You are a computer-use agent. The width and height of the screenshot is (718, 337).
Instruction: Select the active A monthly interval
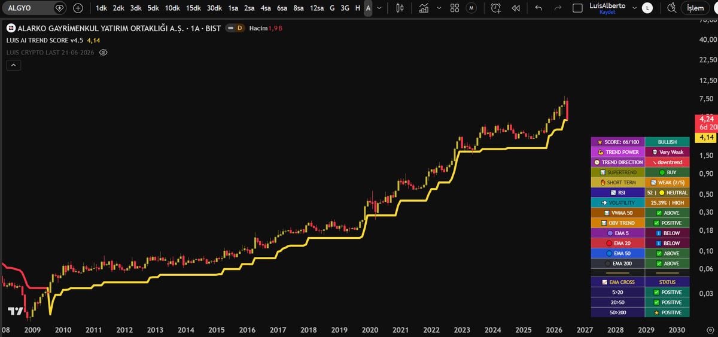(x=368, y=8)
